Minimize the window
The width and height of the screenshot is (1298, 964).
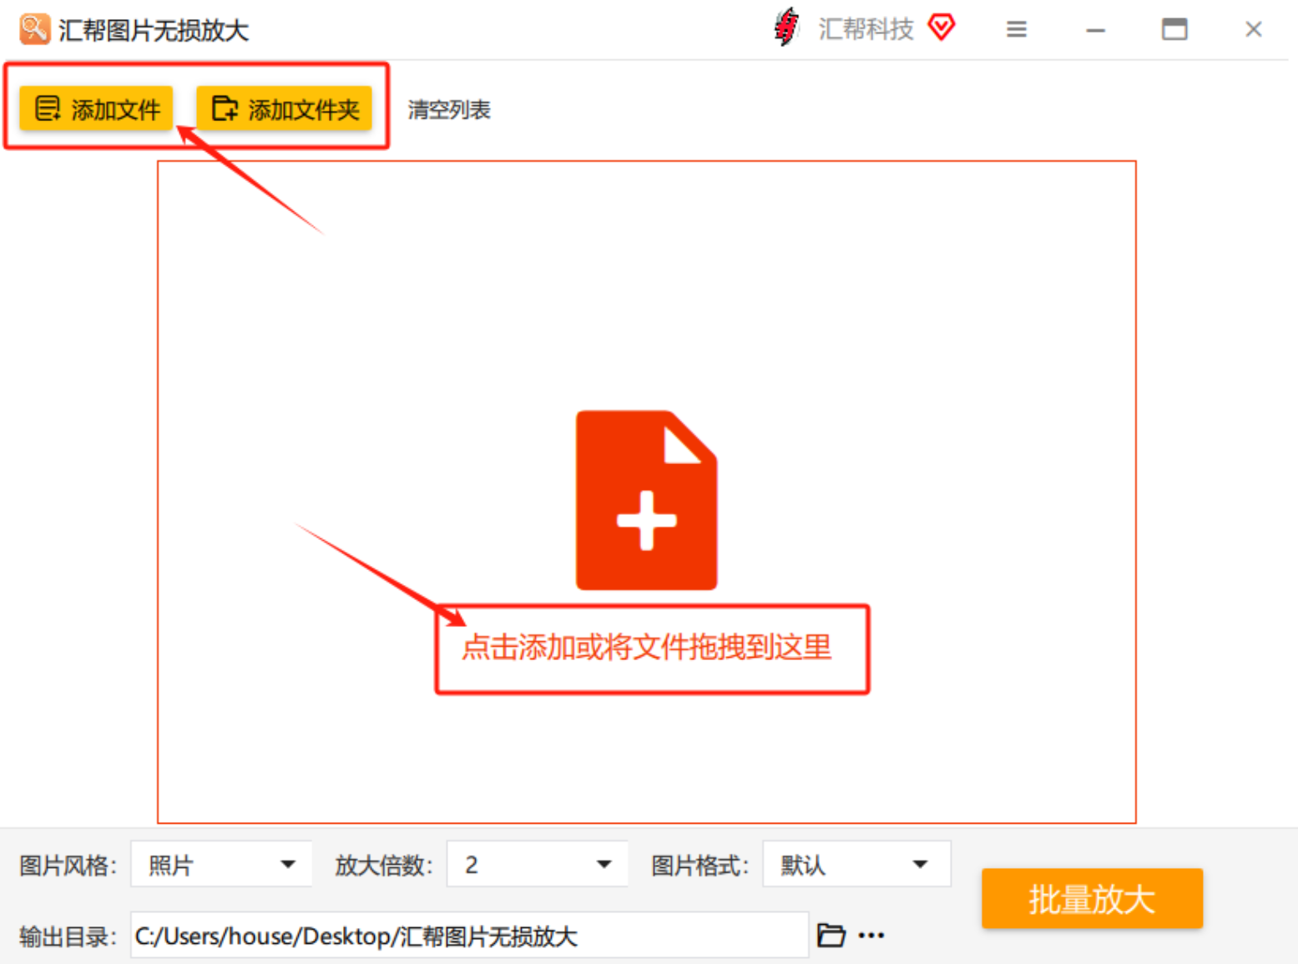[1095, 30]
